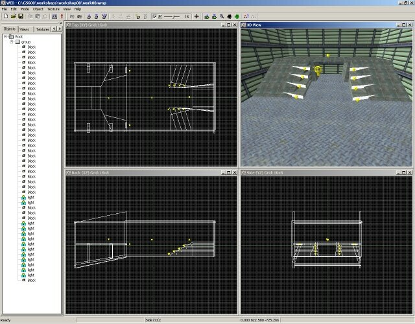
Task: Select the first light object in tree
Action: click(x=30, y=197)
